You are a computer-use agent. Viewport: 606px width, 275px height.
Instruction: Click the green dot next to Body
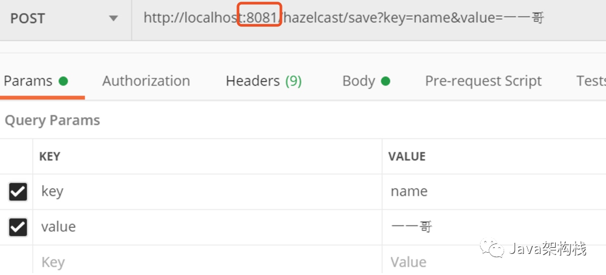click(x=386, y=81)
